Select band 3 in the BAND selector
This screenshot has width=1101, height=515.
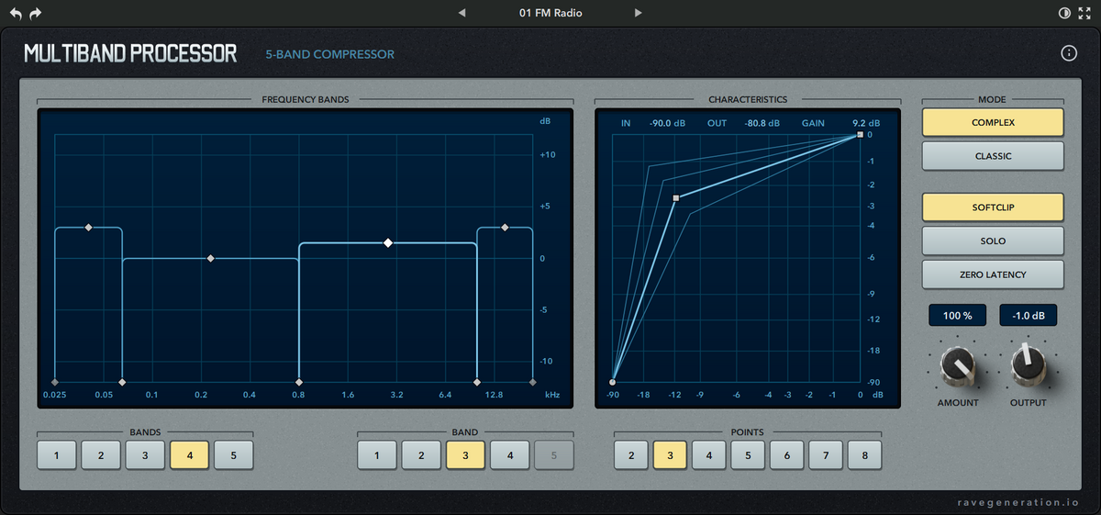[x=465, y=454]
